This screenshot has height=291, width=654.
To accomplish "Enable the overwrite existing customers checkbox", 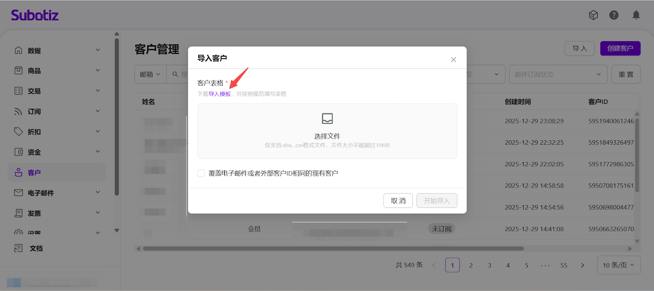I will click(x=201, y=173).
